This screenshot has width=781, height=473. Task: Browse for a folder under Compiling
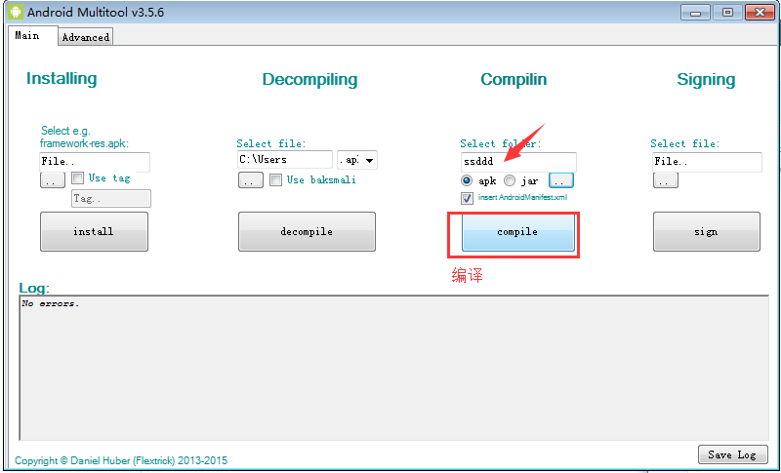tap(561, 180)
